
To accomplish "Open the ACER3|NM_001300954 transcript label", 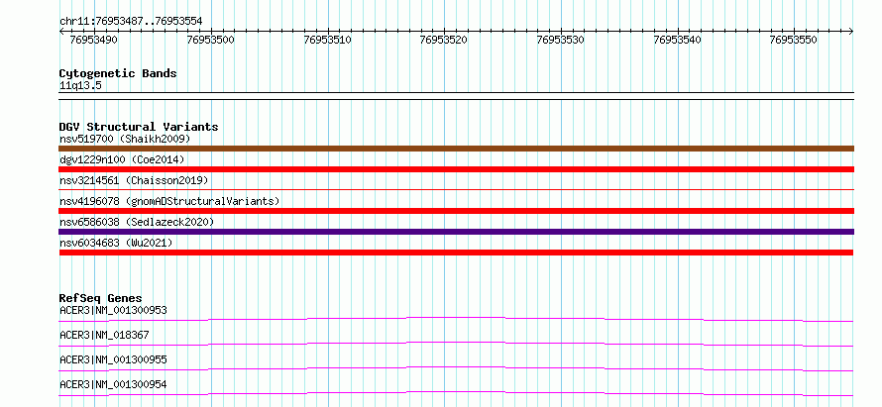I will pyautogui.click(x=113, y=384).
